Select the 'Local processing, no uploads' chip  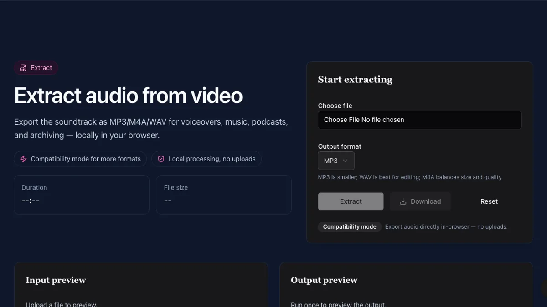click(206, 159)
